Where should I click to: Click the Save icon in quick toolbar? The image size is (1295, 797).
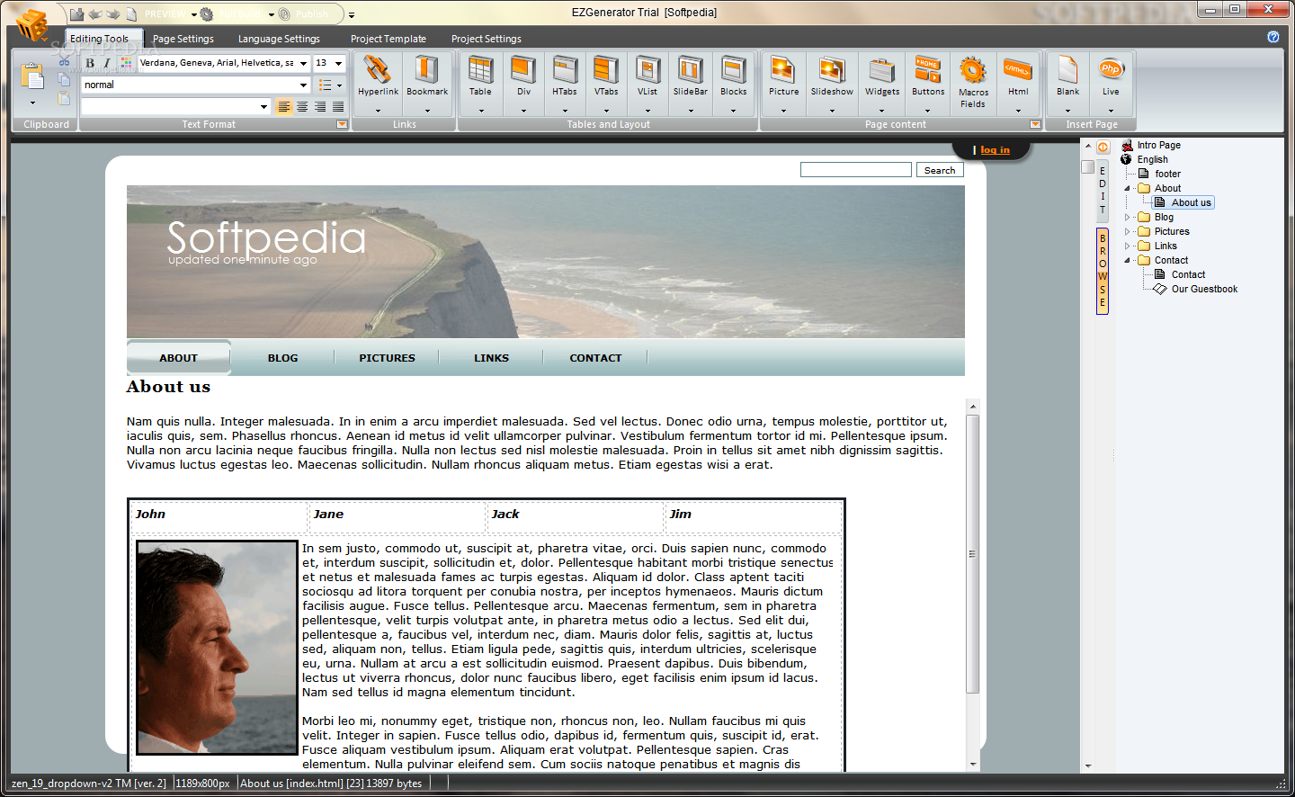click(x=76, y=14)
